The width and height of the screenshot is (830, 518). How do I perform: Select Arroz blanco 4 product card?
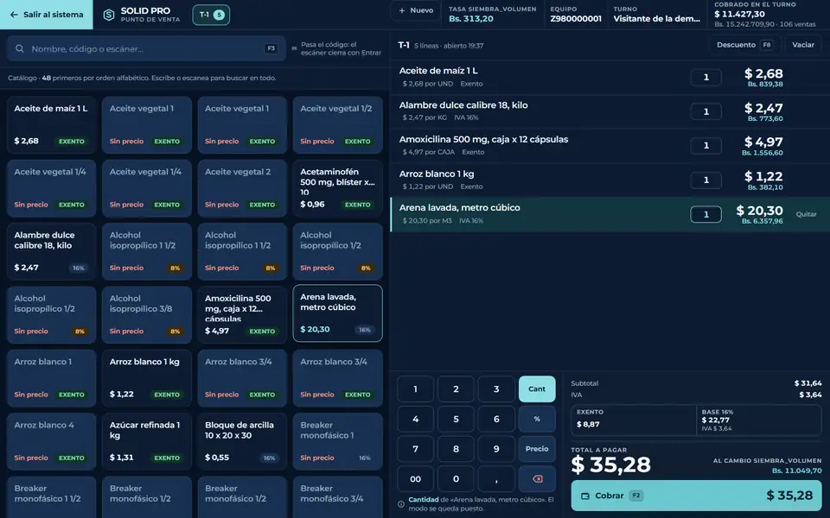tap(51, 441)
